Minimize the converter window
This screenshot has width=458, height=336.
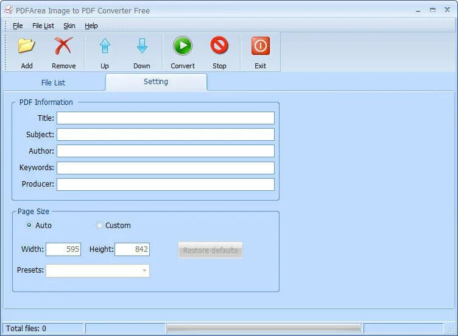pos(418,10)
